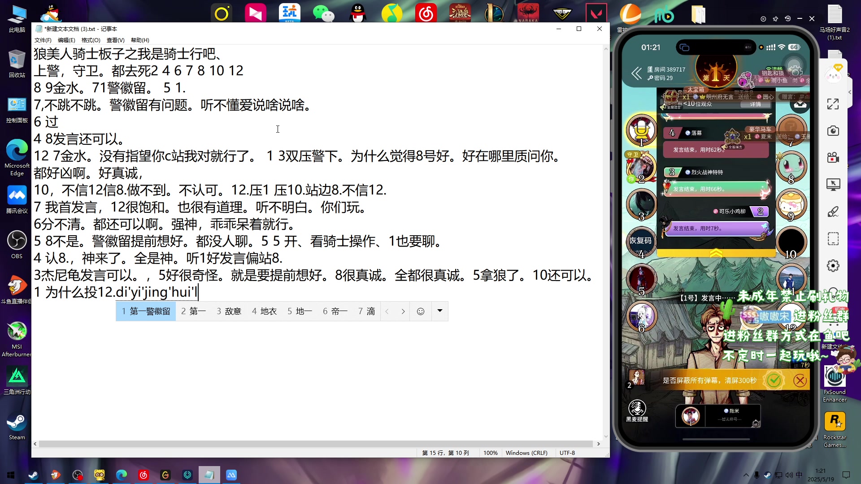Open MSI Afterburner desktop shortcut
The width and height of the screenshot is (861, 484).
[17, 339]
